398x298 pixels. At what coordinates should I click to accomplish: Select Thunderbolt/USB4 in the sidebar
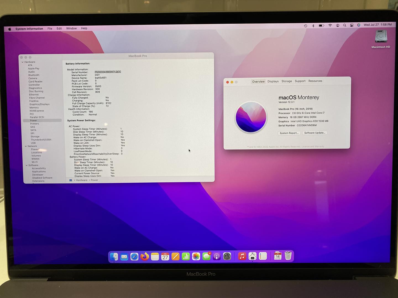point(41,140)
